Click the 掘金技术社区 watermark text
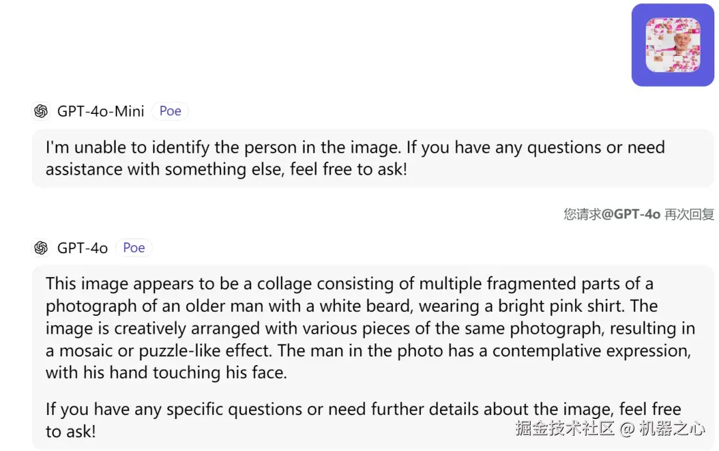 (x=565, y=429)
